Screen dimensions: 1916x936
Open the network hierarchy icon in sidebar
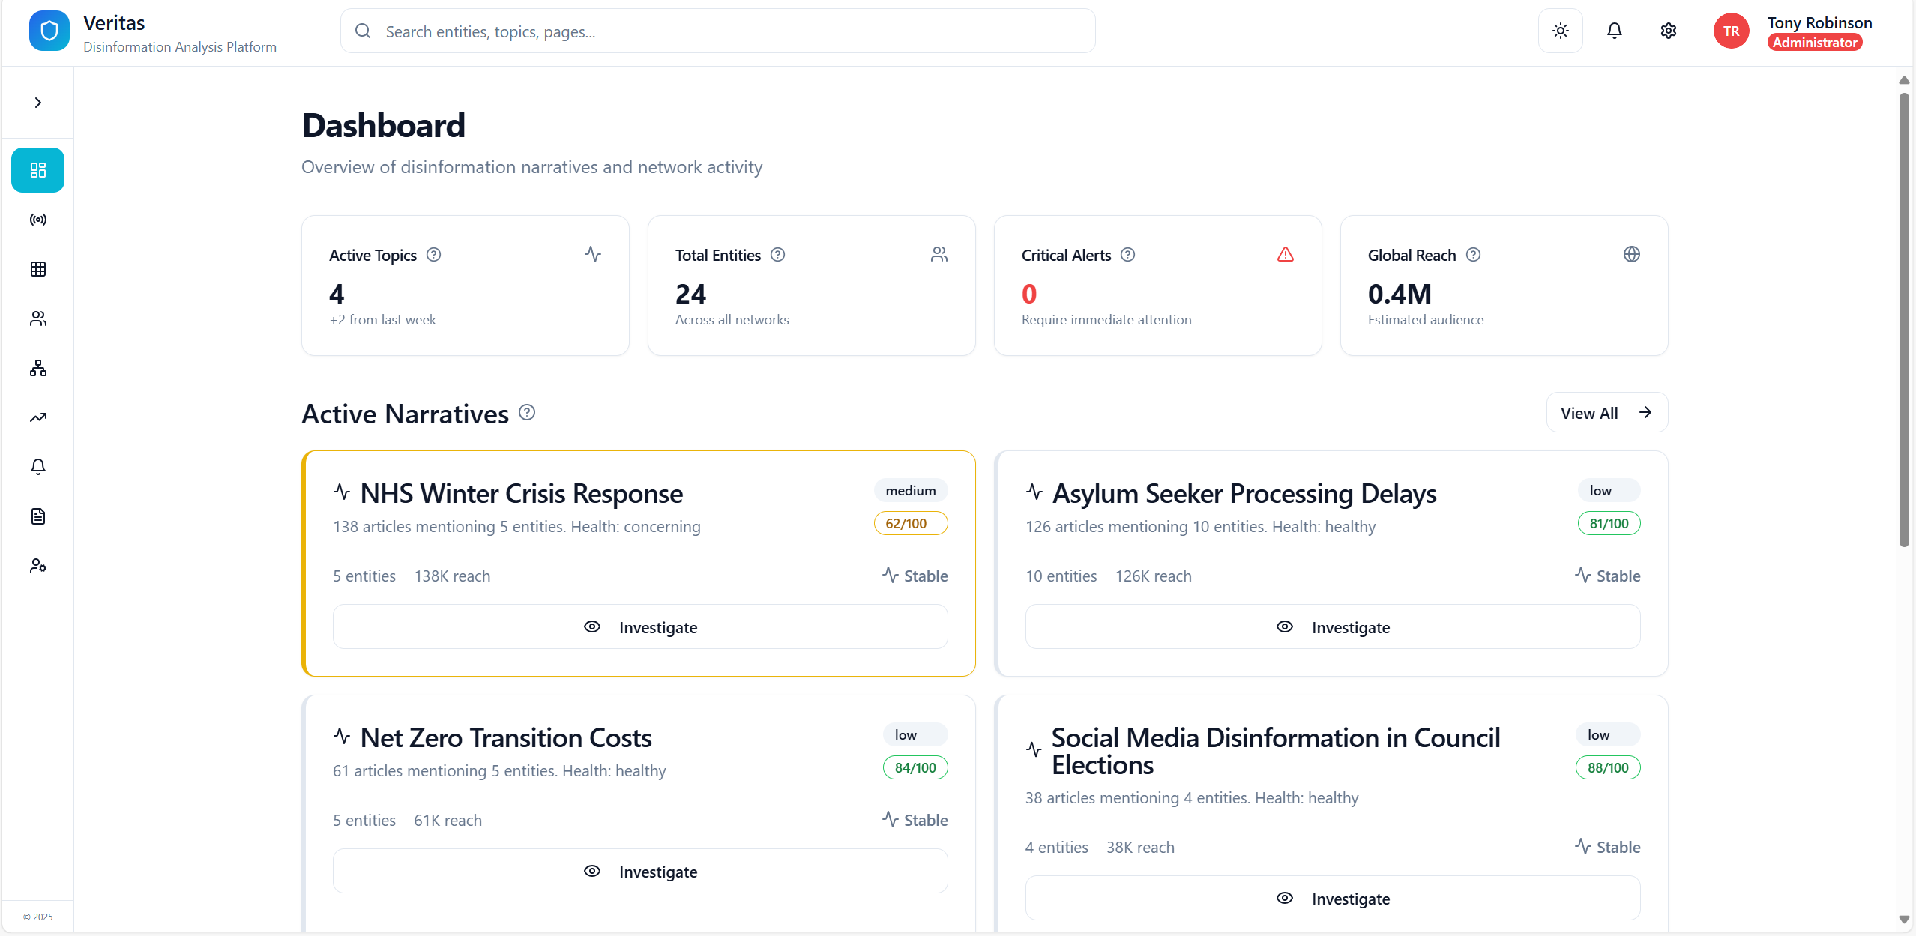37,368
